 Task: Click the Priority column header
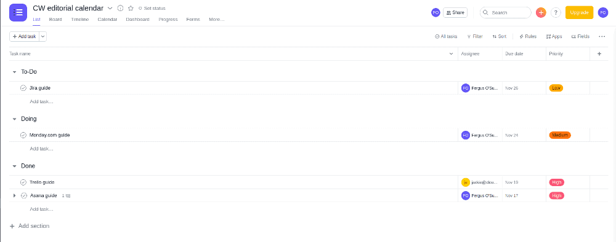(x=556, y=53)
